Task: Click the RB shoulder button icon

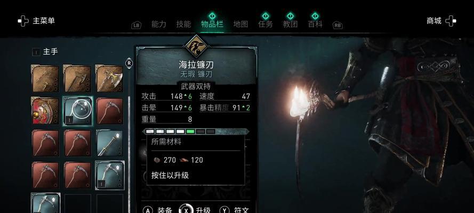Action: click(x=338, y=26)
